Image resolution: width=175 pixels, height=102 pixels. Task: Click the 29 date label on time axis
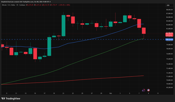point(101,93)
